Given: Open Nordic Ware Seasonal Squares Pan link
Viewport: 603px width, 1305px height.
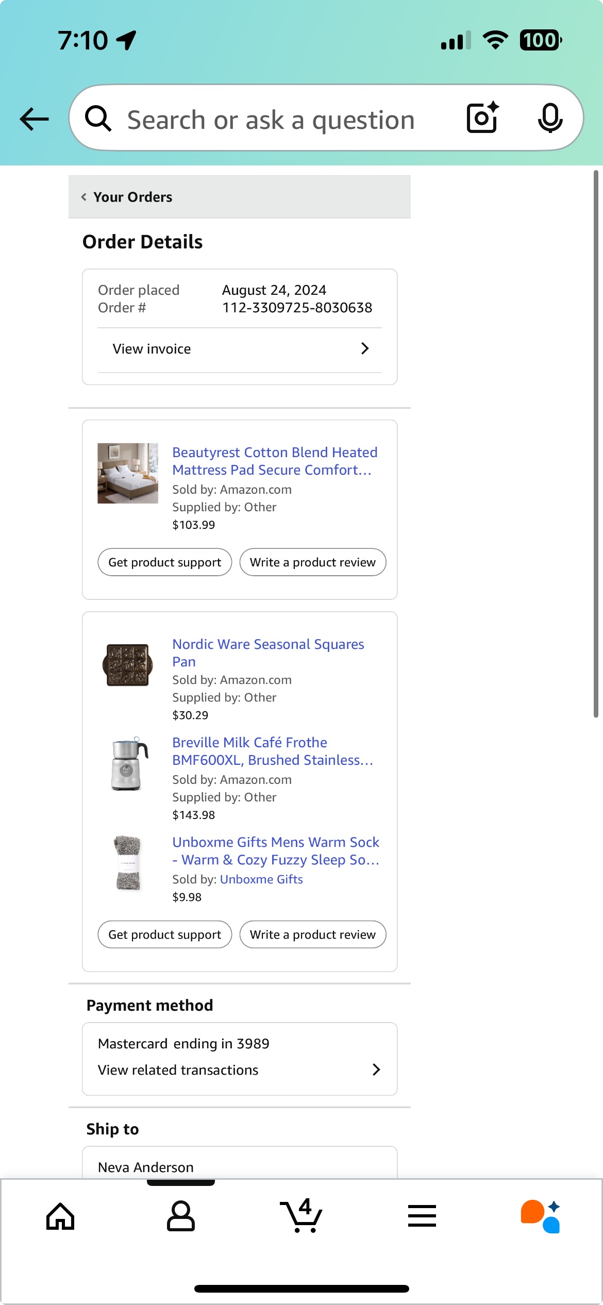Looking at the screenshot, I should (269, 653).
